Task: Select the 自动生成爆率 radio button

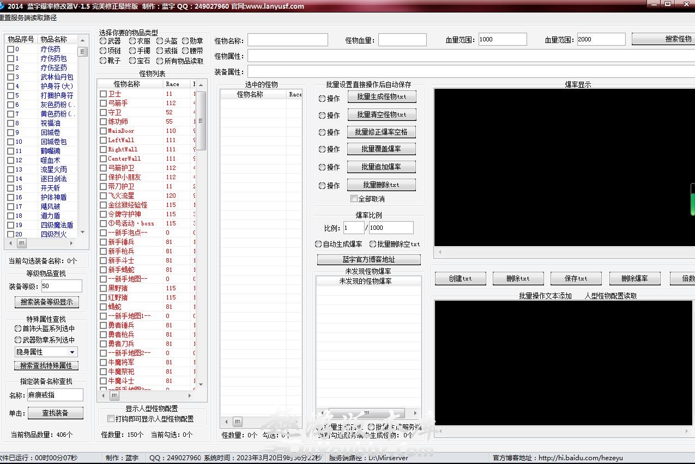Action: pos(319,244)
